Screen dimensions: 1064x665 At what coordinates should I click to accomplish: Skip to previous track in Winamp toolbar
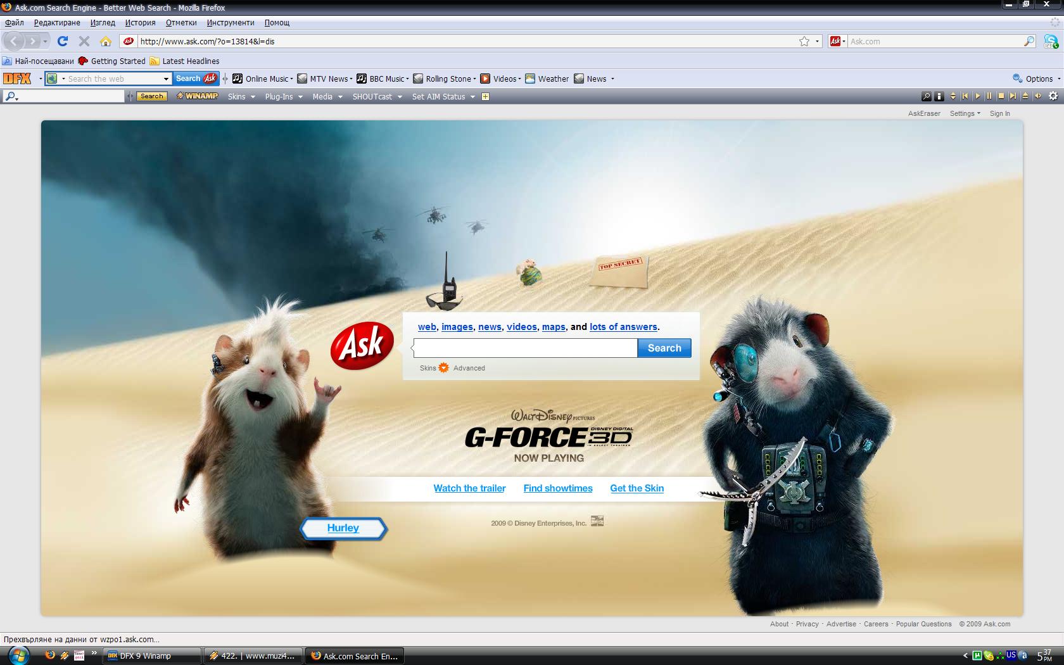965,96
